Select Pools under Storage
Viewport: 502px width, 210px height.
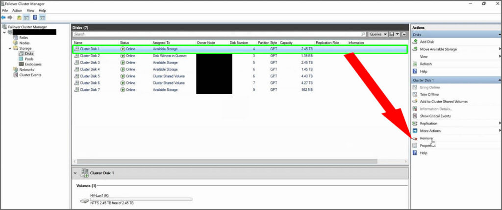pos(29,59)
